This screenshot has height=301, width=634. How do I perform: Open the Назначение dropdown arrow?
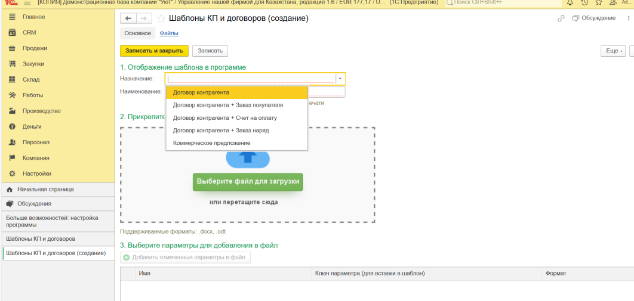tap(340, 79)
